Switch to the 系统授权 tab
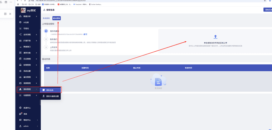The height and width of the screenshot is (130, 272). (46, 18)
